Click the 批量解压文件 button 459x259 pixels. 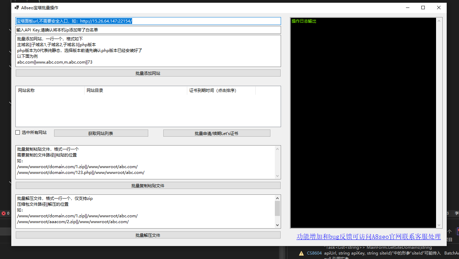[148, 235]
